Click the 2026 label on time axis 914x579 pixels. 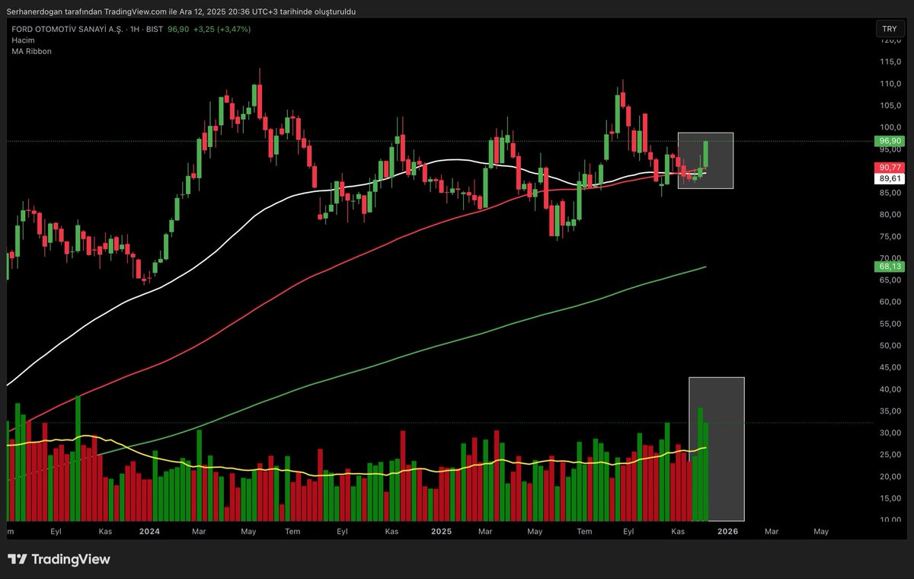coord(727,530)
